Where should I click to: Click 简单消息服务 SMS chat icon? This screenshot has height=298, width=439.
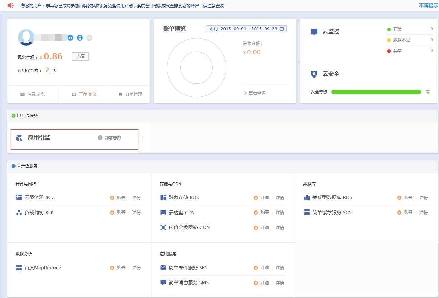tap(163, 282)
